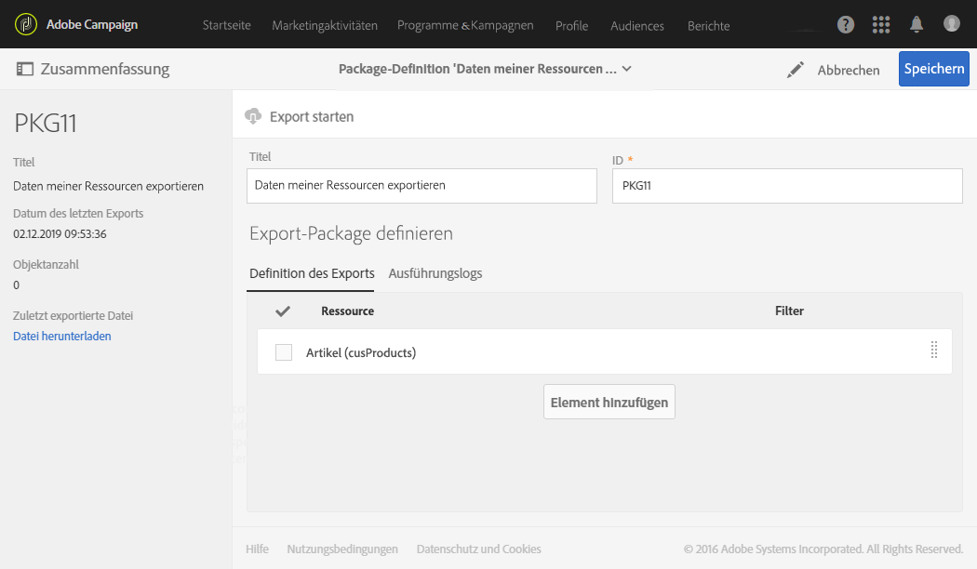Viewport: 977px width, 569px height.
Task: Click the Datei herunterladen link
Action: [62, 337]
